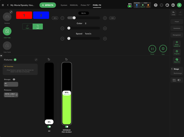Switch to the System tab

(x=64, y=5)
